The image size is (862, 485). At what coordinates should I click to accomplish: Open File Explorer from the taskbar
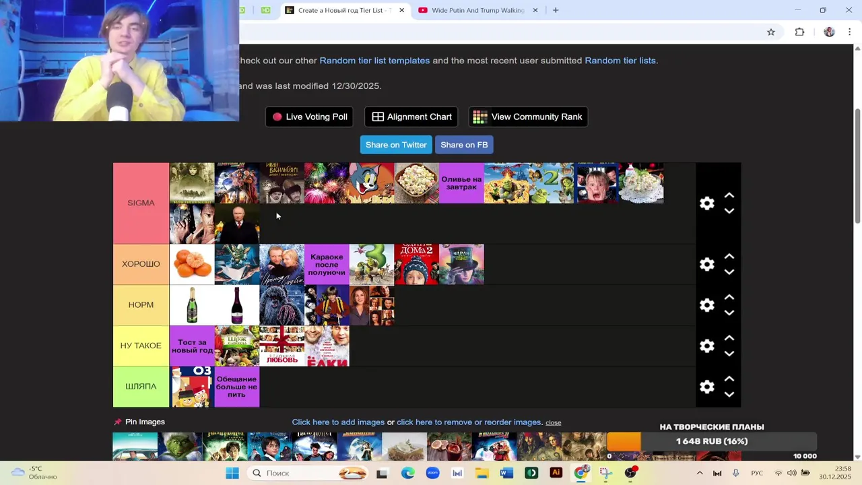click(x=482, y=473)
